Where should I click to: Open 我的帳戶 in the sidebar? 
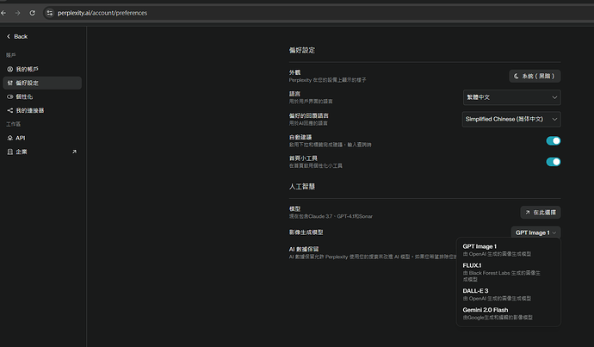(x=41, y=69)
